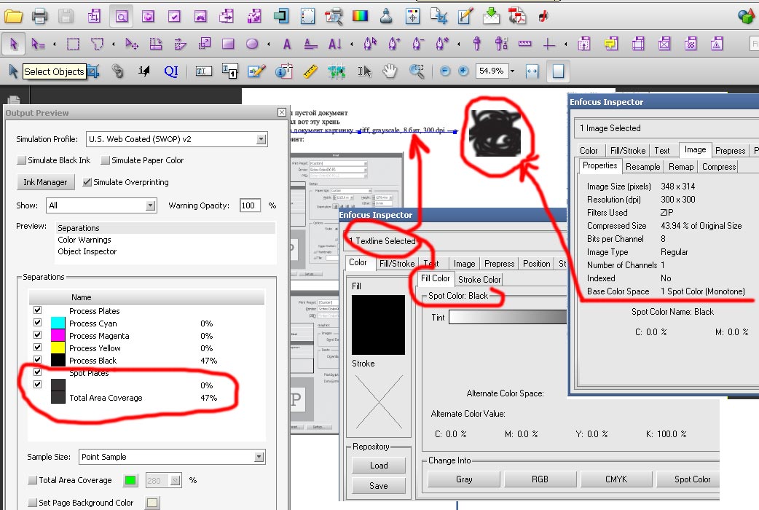Enable Simulate Paper Color checkbox

105,160
